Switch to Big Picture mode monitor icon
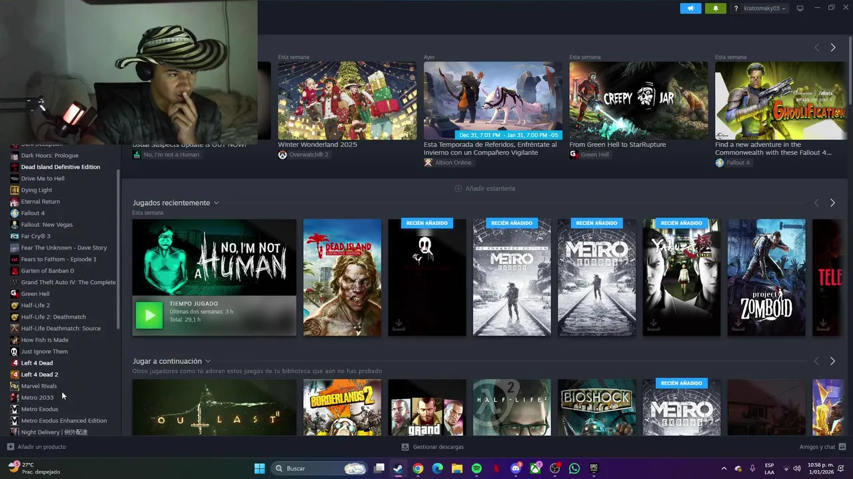Image resolution: width=853 pixels, height=479 pixels. click(800, 9)
